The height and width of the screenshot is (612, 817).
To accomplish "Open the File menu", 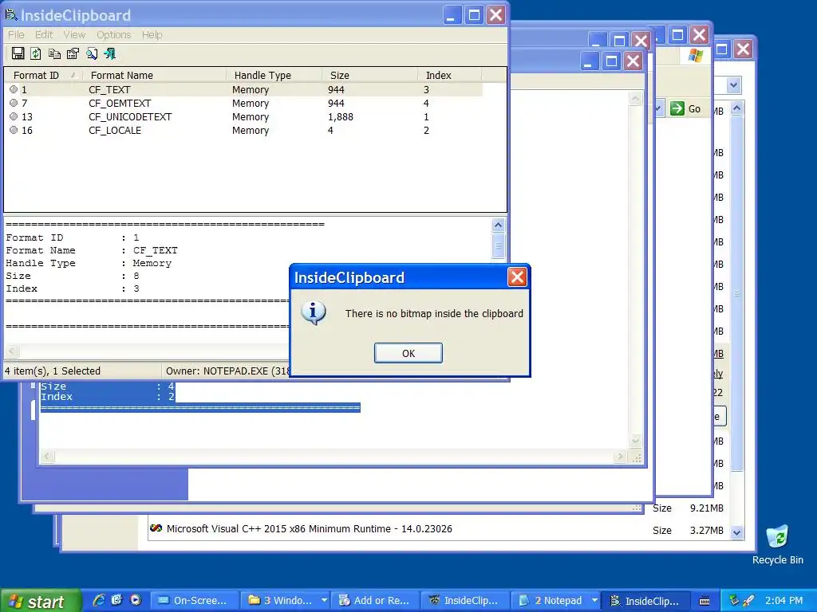I will point(16,35).
